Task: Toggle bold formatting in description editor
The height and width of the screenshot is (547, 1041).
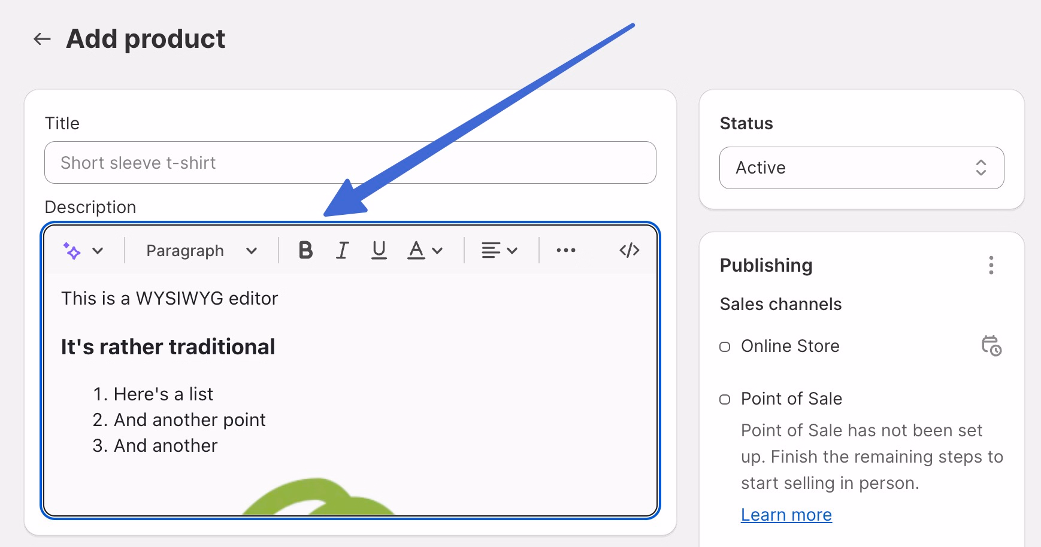Action: coord(305,250)
